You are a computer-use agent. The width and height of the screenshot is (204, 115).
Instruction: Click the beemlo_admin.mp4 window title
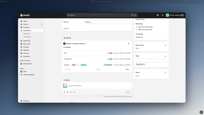pyautogui.click(x=103, y=1)
